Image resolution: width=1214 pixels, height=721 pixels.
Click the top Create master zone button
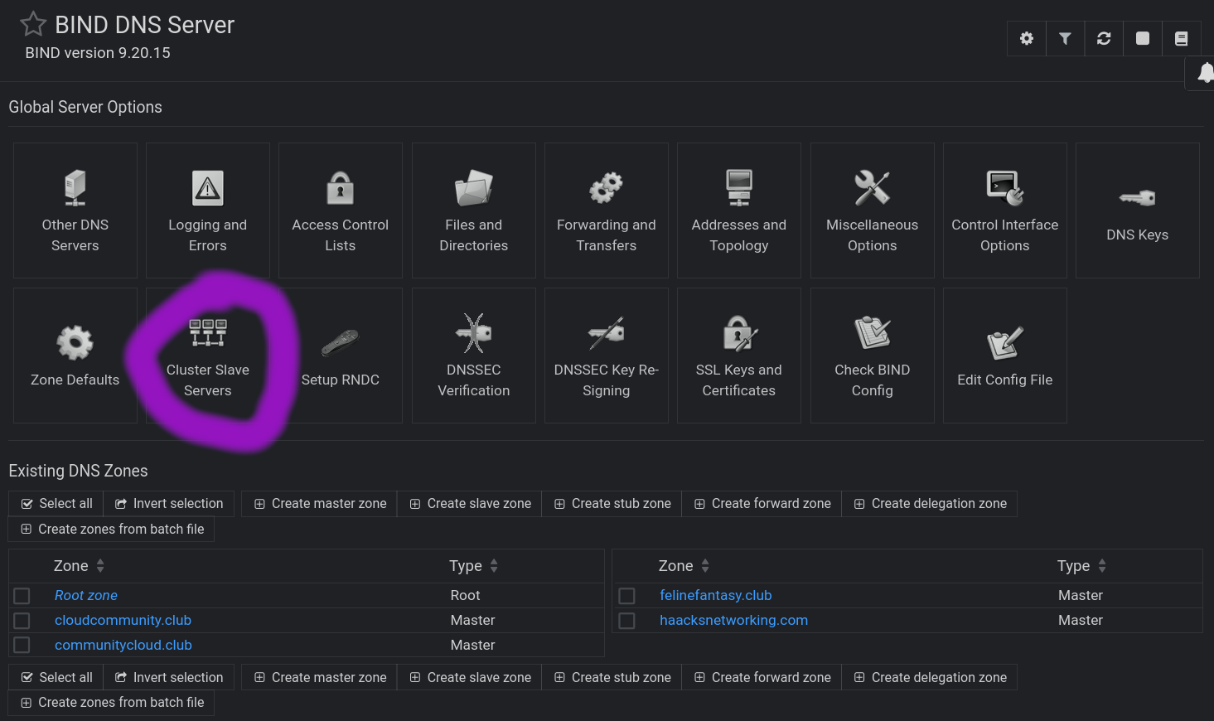pos(320,504)
